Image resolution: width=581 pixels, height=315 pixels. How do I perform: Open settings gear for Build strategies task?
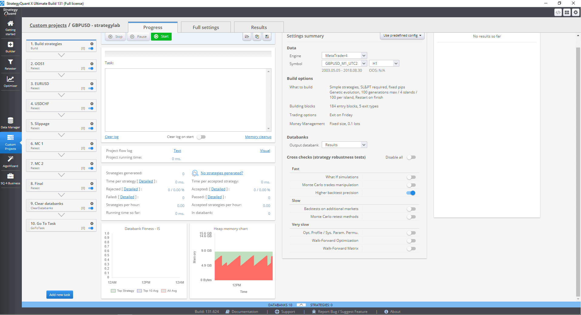pos(92,44)
